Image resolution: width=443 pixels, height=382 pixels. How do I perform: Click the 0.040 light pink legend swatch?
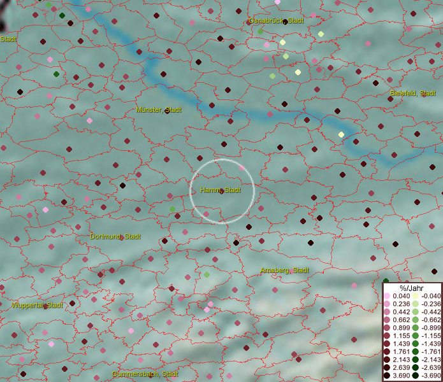point(387,296)
